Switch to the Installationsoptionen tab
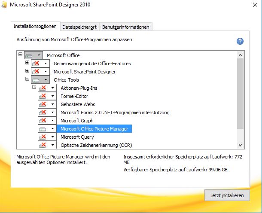 click(x=35, y=26)
